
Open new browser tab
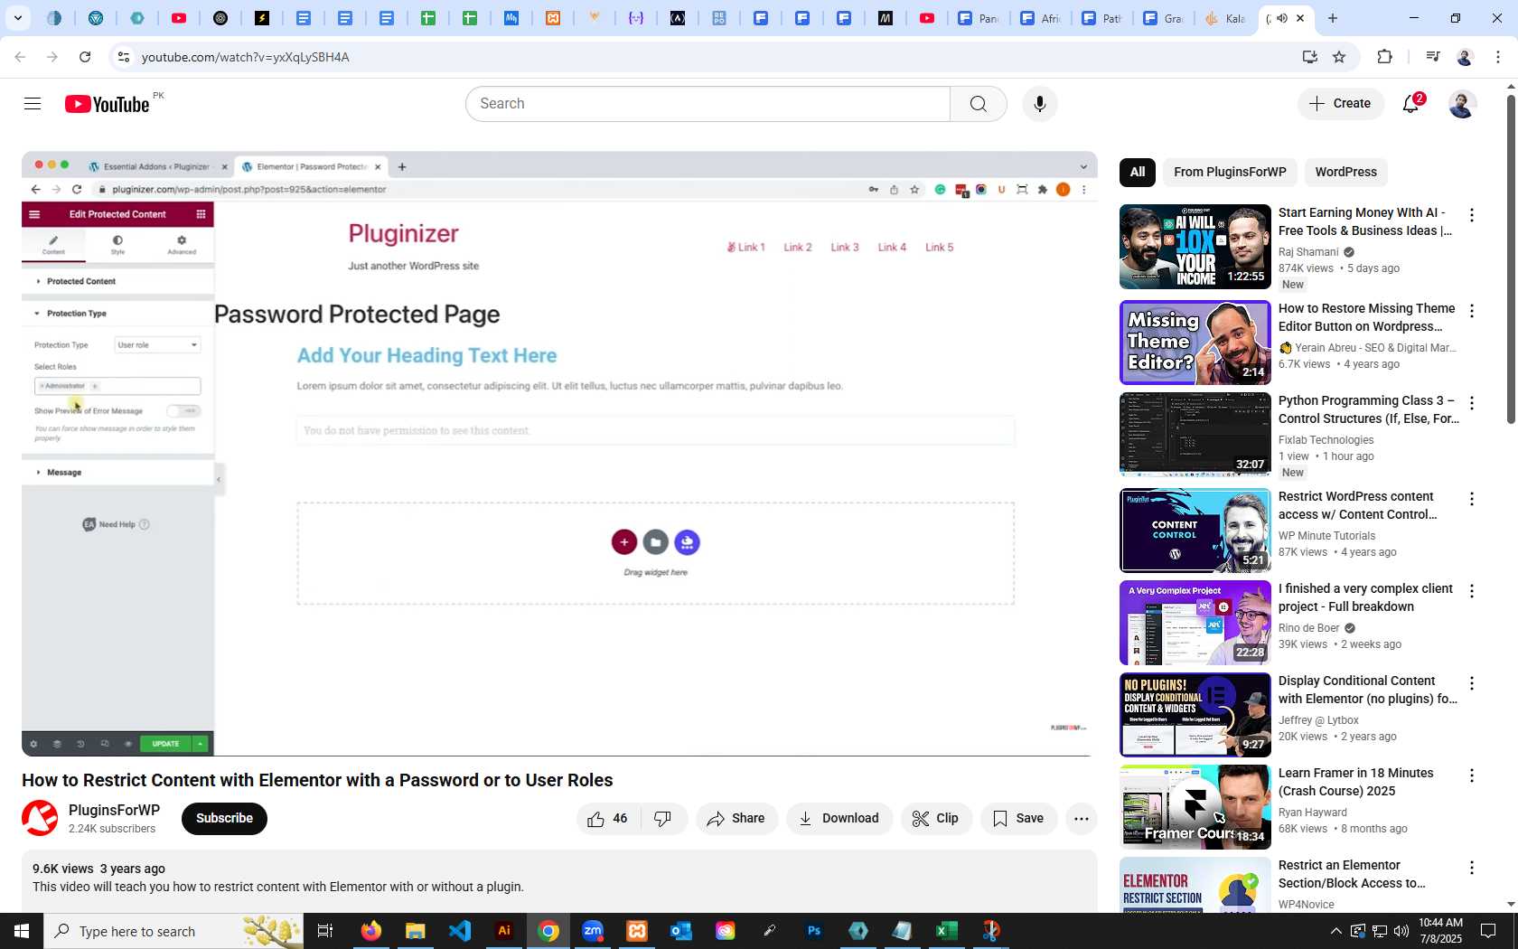pos(1333,18)
